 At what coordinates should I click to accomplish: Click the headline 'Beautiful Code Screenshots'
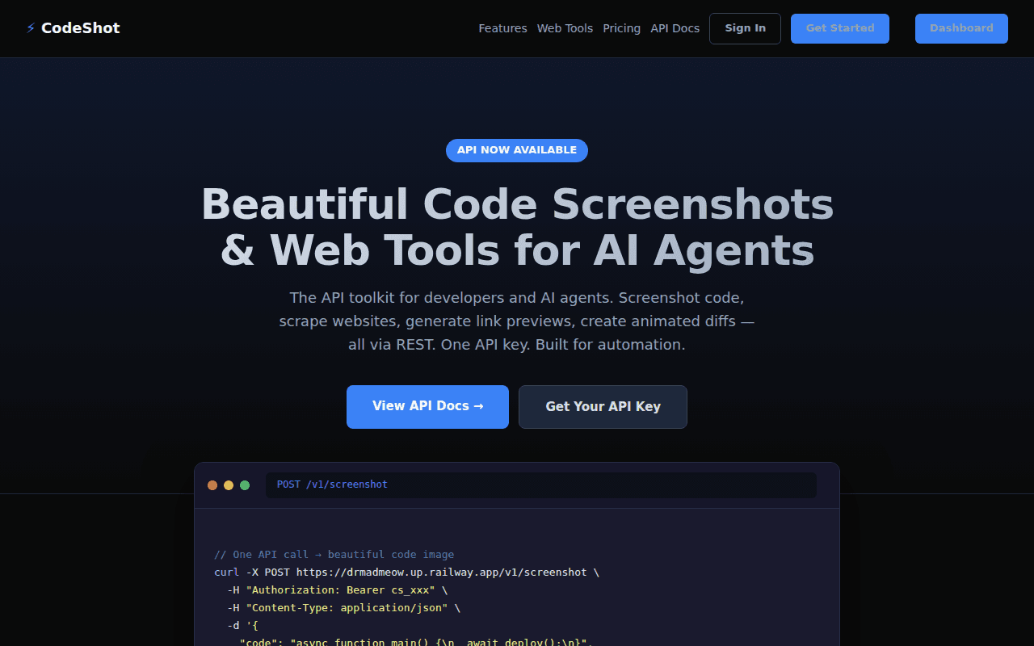pos(517,203)
